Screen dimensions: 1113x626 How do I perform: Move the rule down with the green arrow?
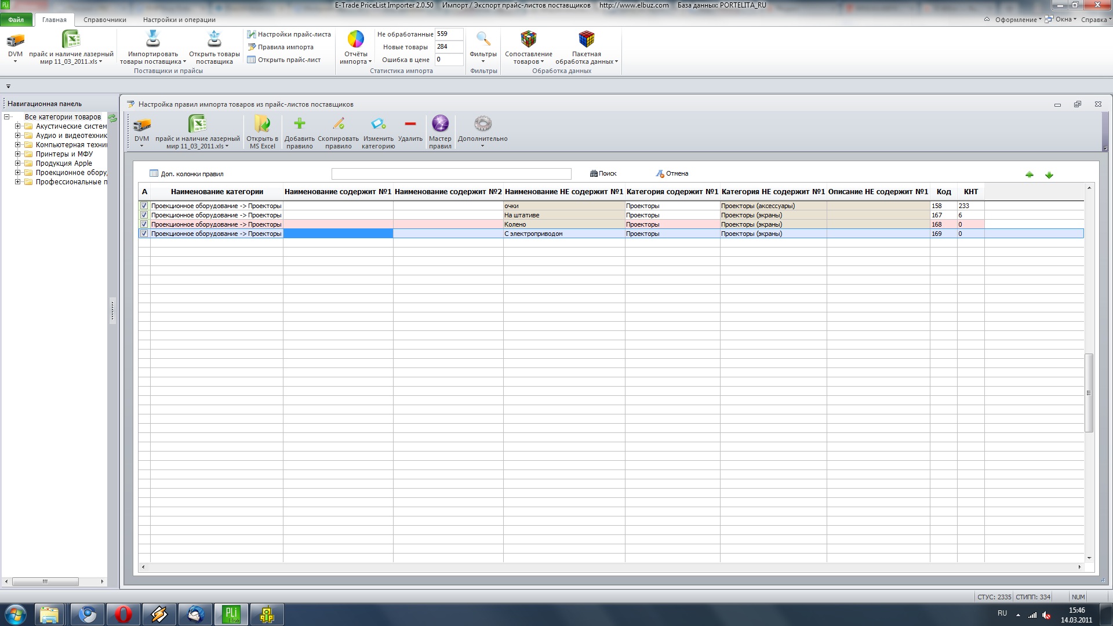tap(1049, 174)
